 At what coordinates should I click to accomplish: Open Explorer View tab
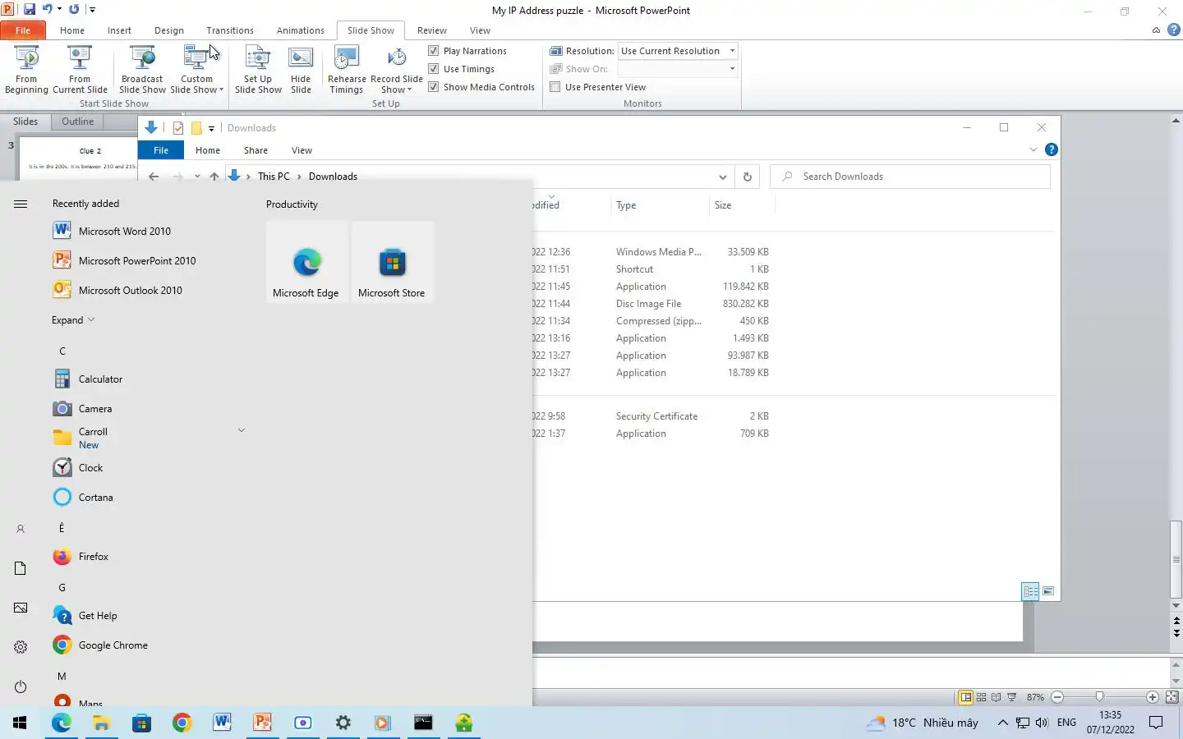point(302,150)
